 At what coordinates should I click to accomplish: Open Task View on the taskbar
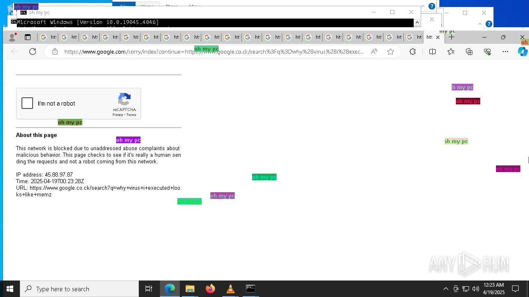149,289
